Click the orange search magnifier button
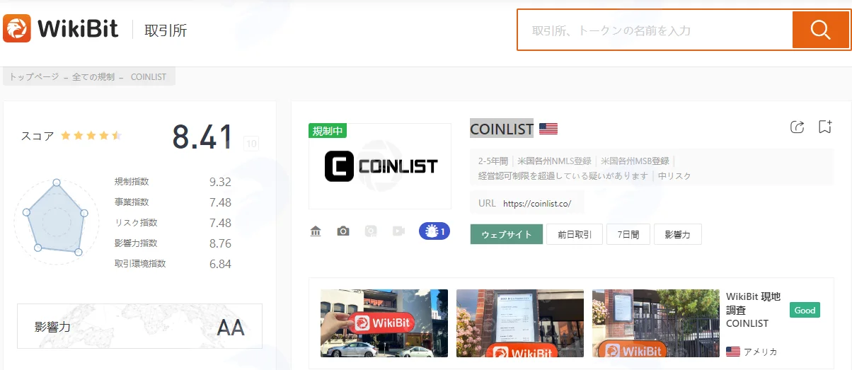 click(820, 30)
